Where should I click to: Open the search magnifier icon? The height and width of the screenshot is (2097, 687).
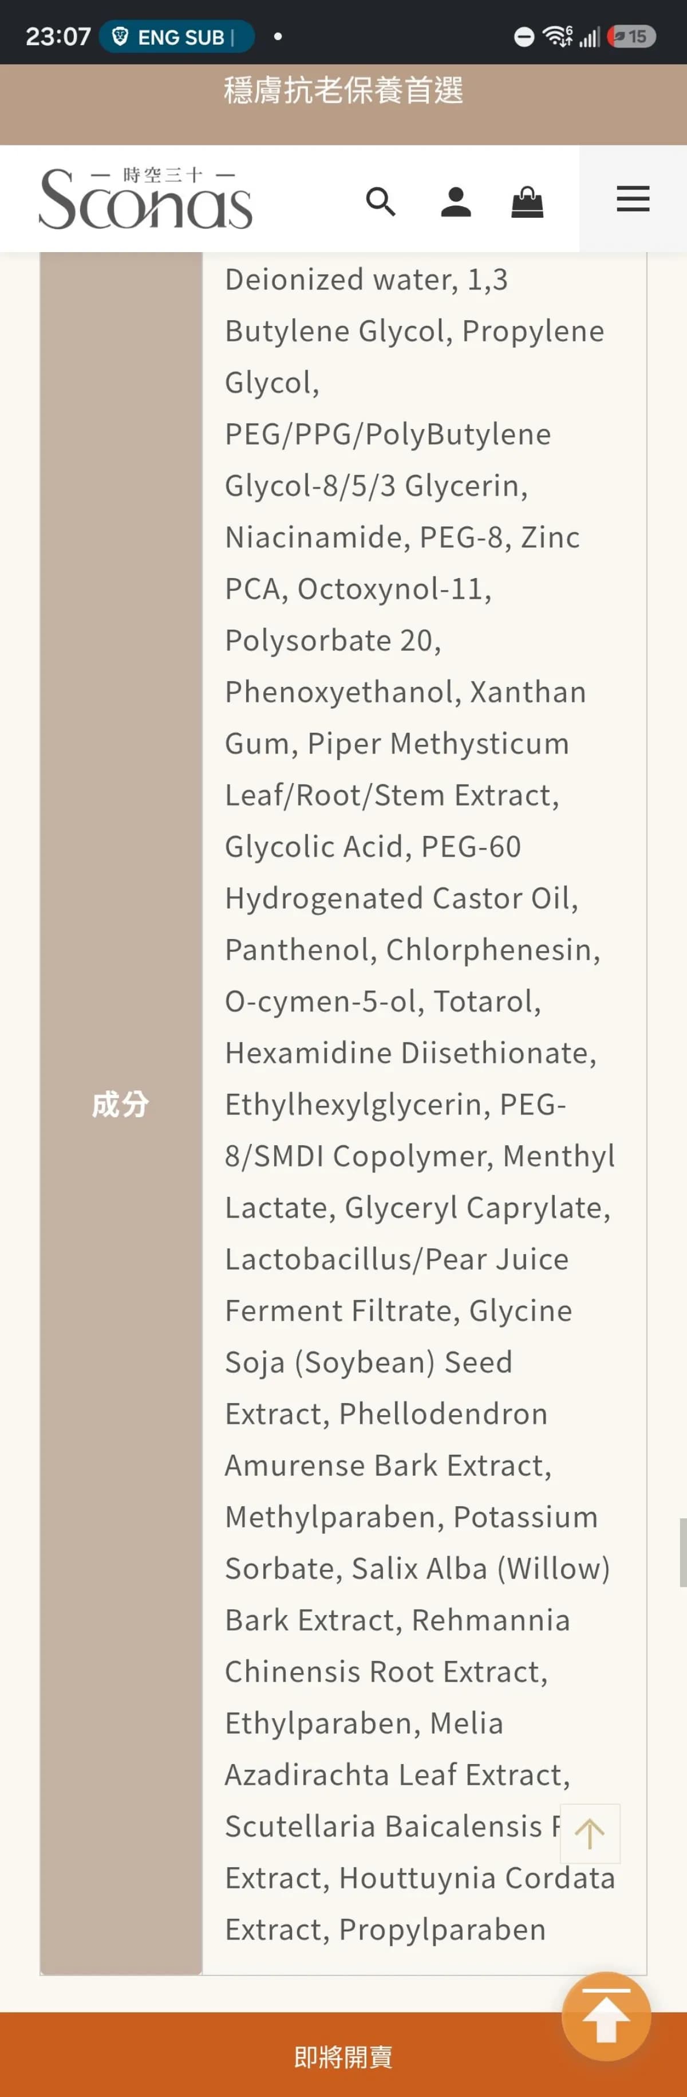(x=381, y=201)
